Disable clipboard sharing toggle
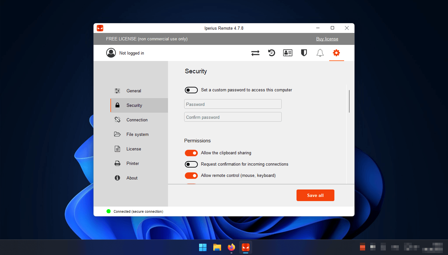448x255 pixels. [x=191, y=153]
